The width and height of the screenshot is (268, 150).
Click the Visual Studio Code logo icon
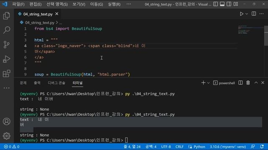(x=5, y=4)
